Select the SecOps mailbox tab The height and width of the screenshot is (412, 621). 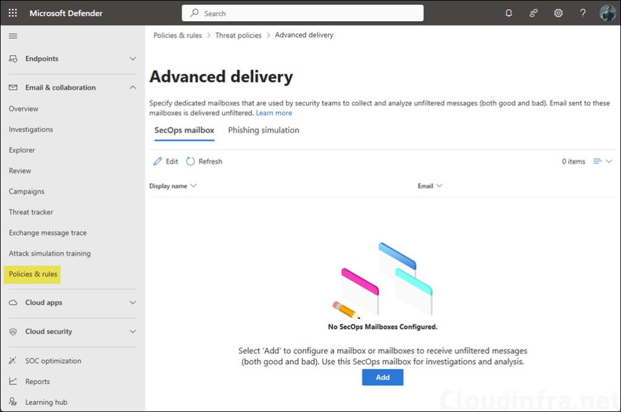point(184,130)
